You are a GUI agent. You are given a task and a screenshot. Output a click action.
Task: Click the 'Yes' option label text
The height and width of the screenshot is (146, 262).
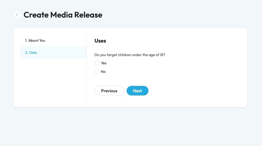coord(104,63)
